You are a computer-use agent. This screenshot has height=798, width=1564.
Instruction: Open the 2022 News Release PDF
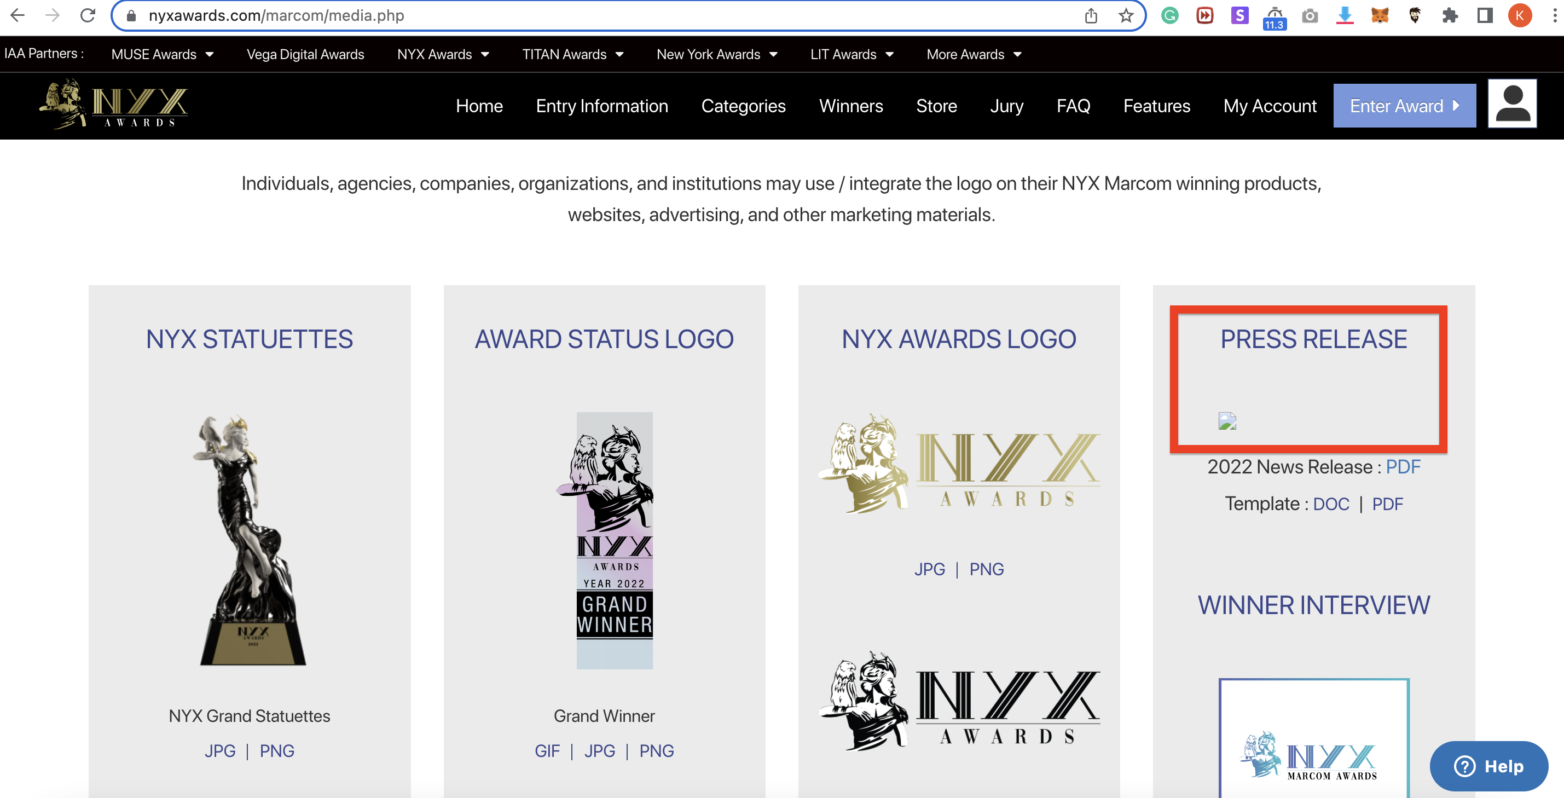(x=1403, y=466)
